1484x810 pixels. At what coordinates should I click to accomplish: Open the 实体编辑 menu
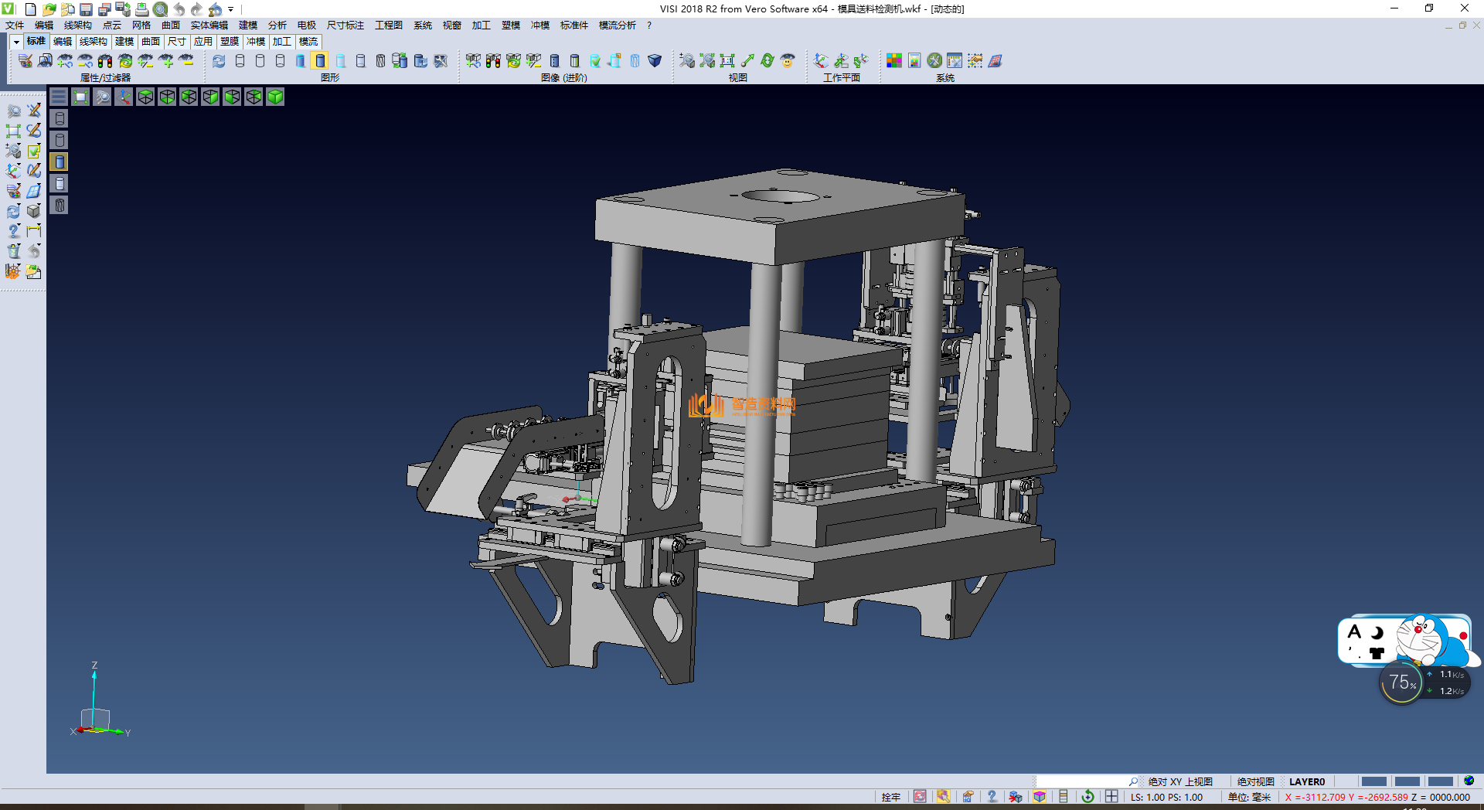(x=209, y=26)
